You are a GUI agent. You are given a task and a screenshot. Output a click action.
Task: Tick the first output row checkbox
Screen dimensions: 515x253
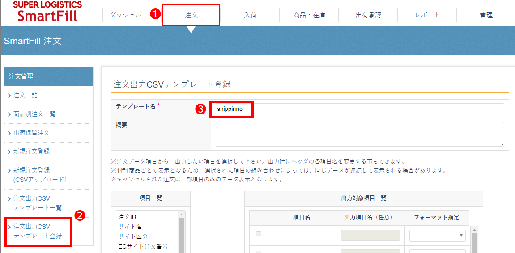point(258,234)
